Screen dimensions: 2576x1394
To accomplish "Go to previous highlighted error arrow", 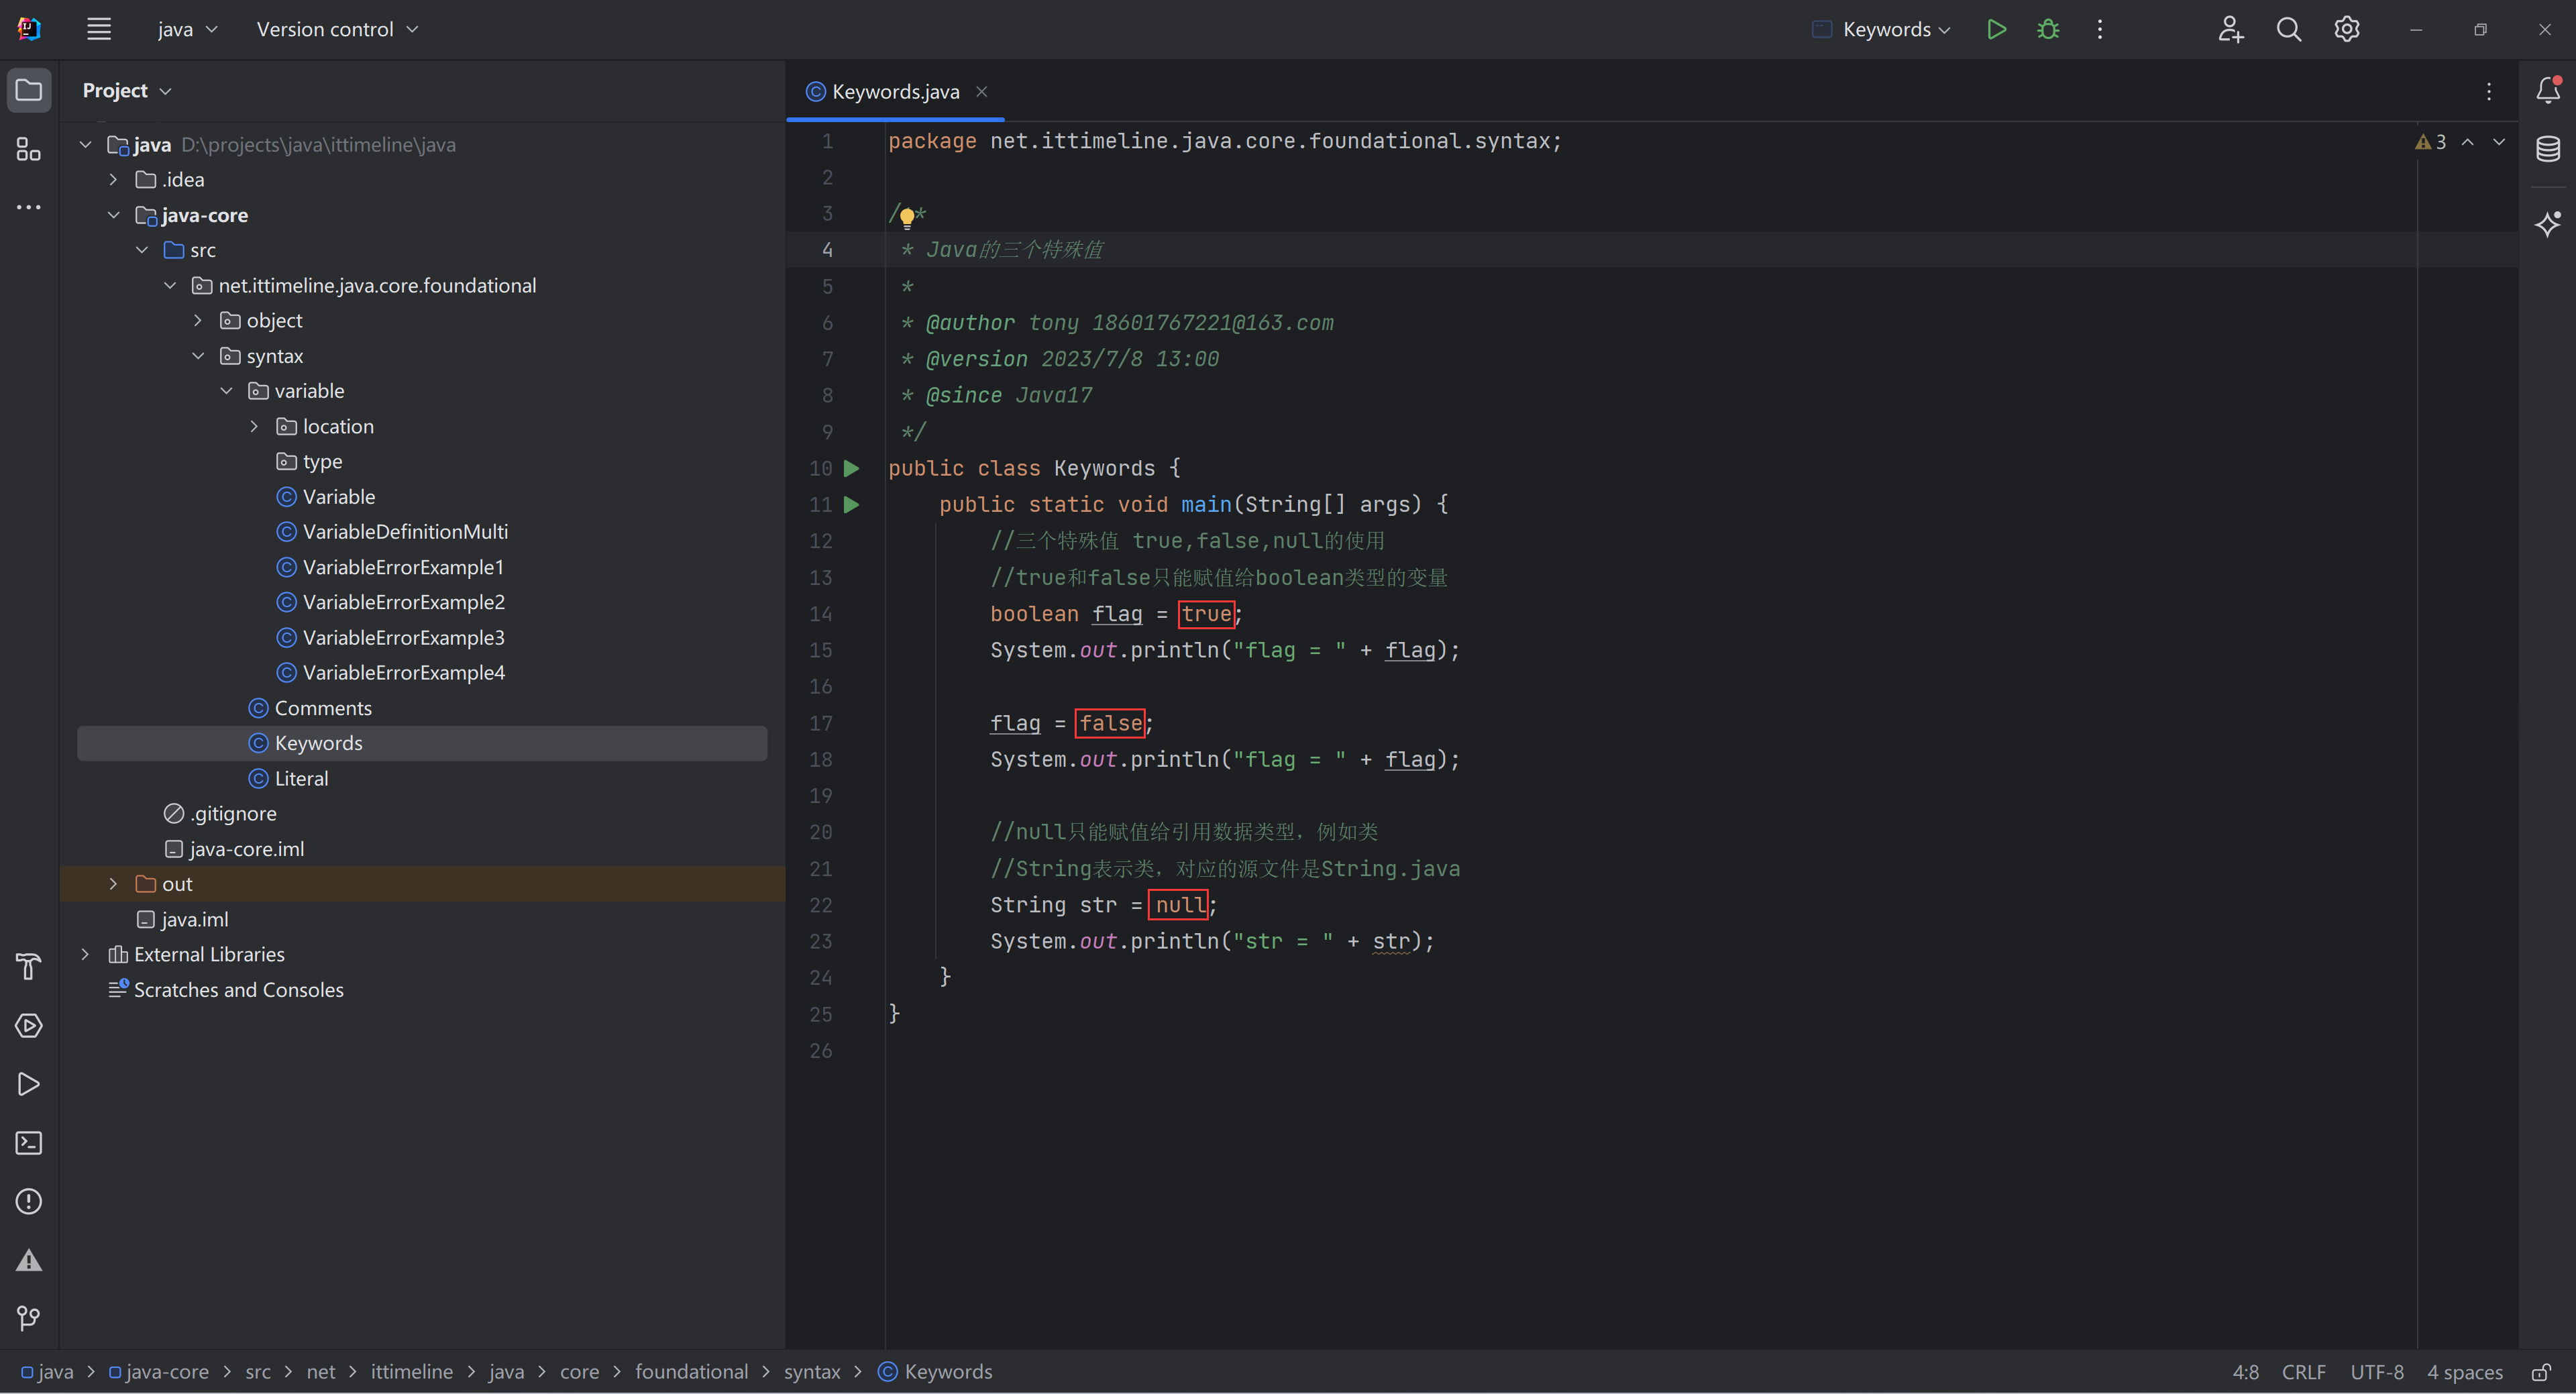I will coord(2468,142).
